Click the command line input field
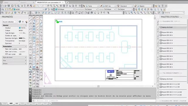The height and width of the screenshot is (106, 188). tap(94, 101)
